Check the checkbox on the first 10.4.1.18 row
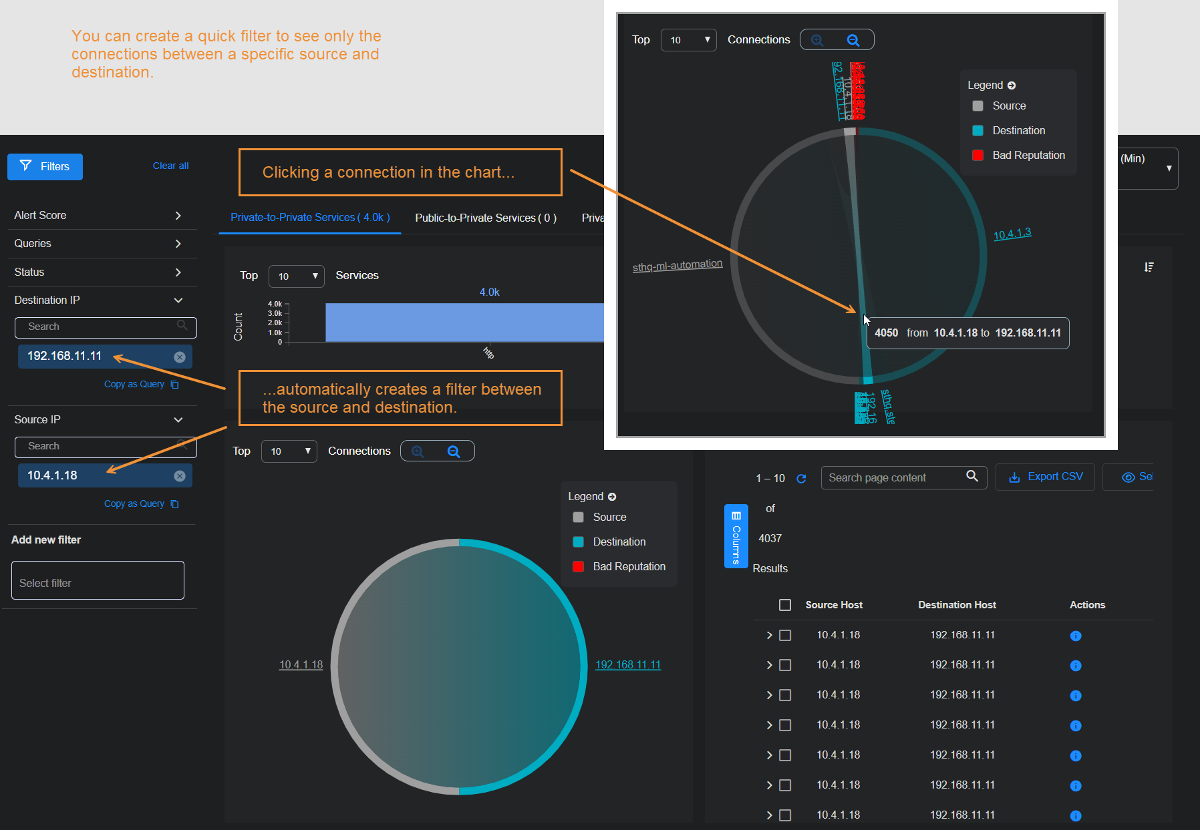The width and height of the screenshot is (1200, 830). pos(785,635)
